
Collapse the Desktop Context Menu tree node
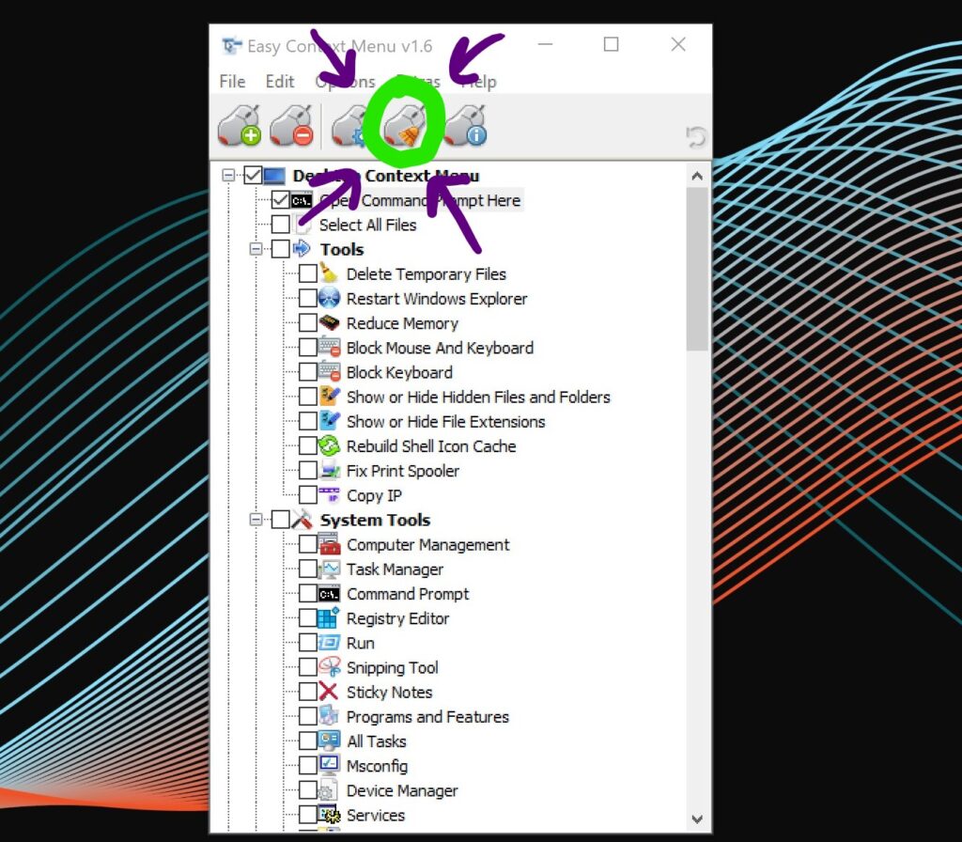(228, 176)
